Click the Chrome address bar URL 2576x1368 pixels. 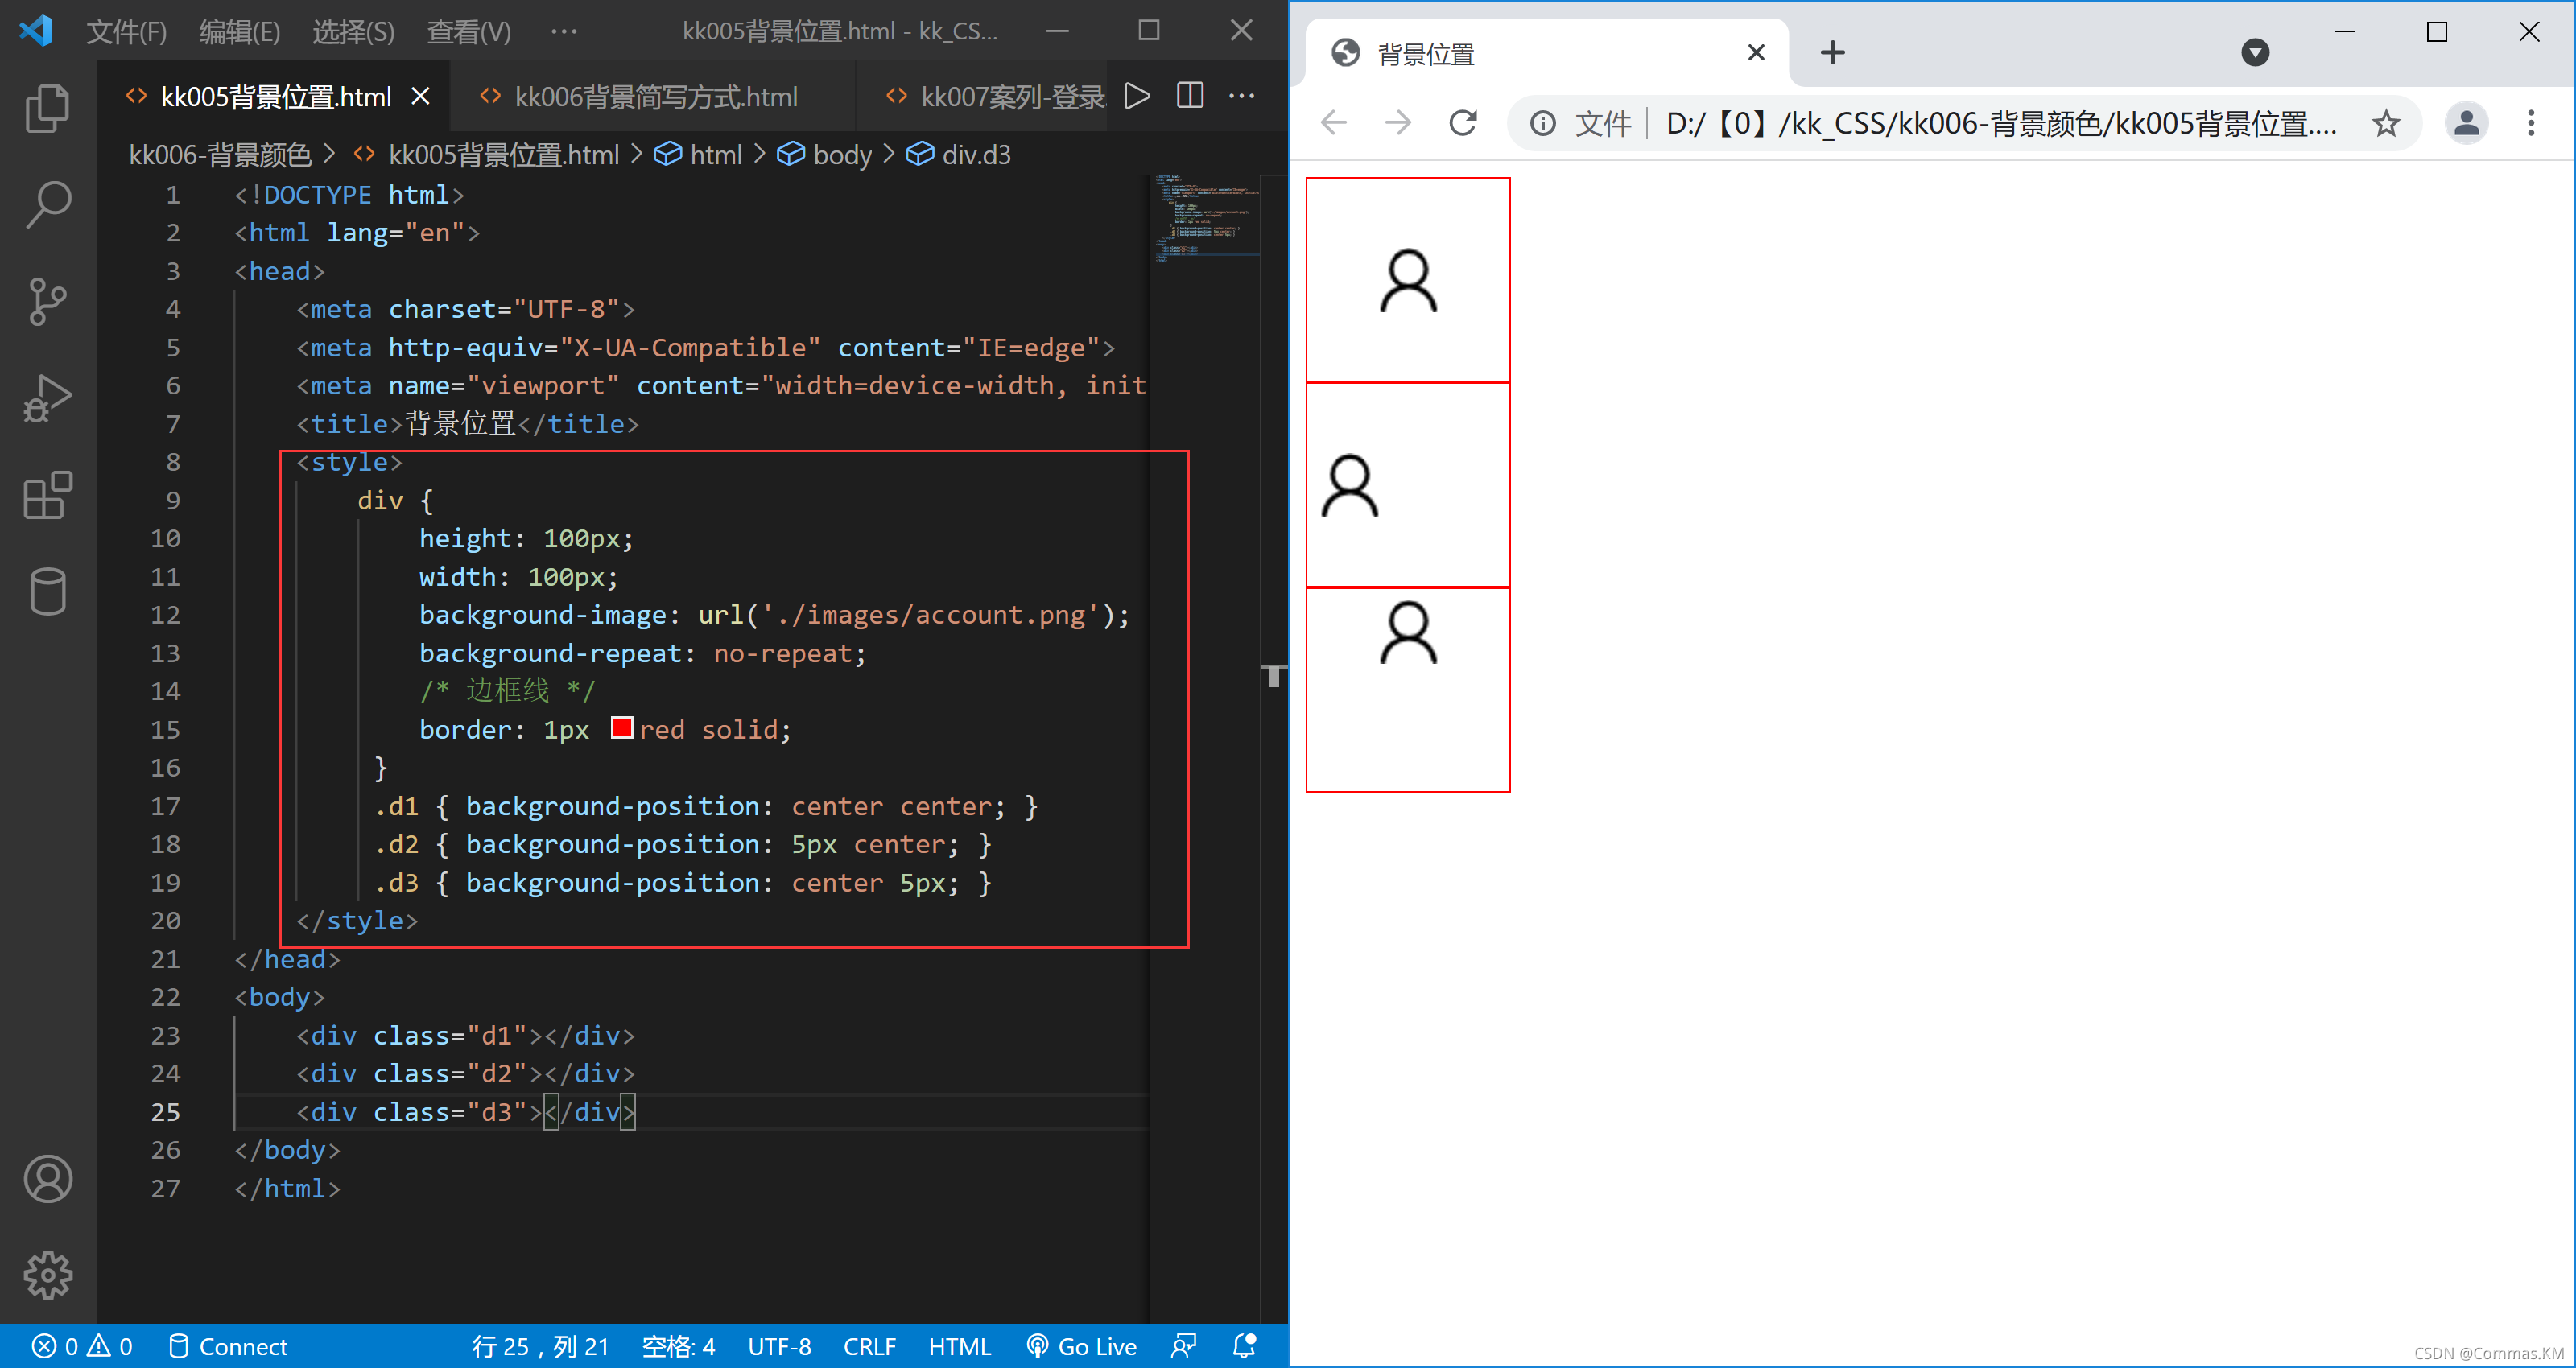pos(2000,123)
